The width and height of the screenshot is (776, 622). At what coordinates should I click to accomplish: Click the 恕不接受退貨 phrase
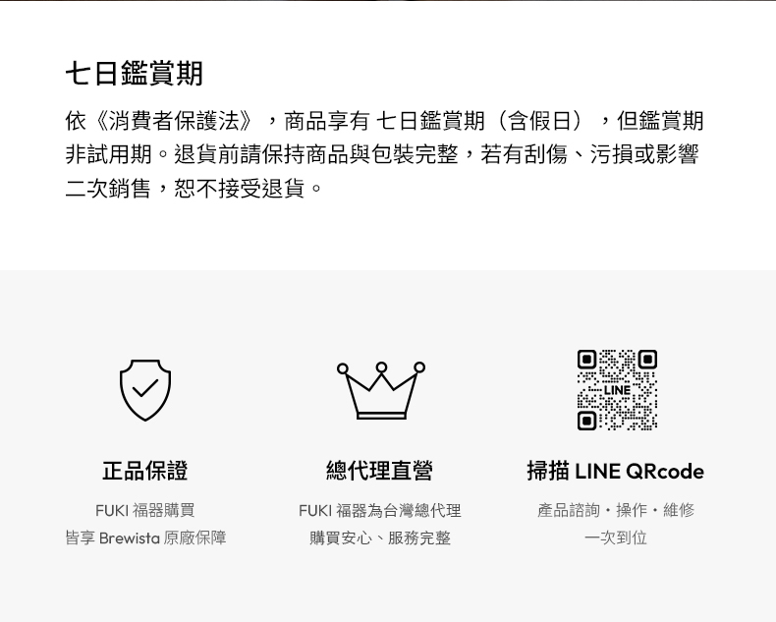pos(240,189)
